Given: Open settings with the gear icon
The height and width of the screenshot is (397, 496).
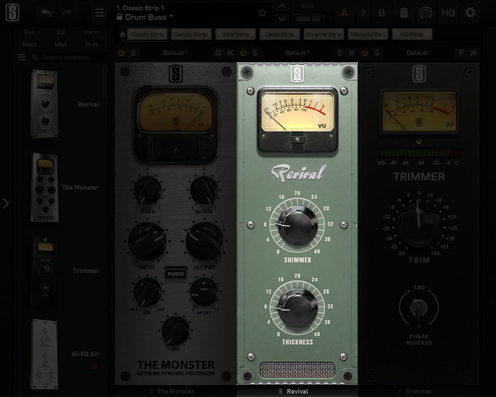Looking at the screenshot, I should point(470,13).
